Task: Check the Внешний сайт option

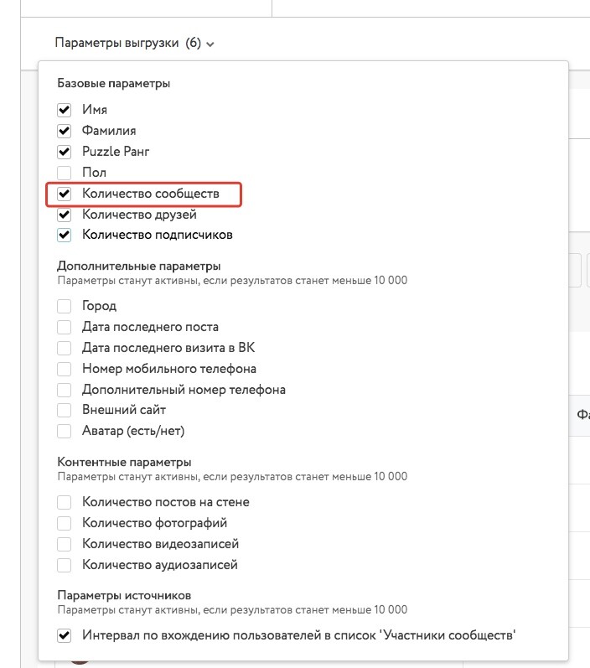Action: pos(65,410)
